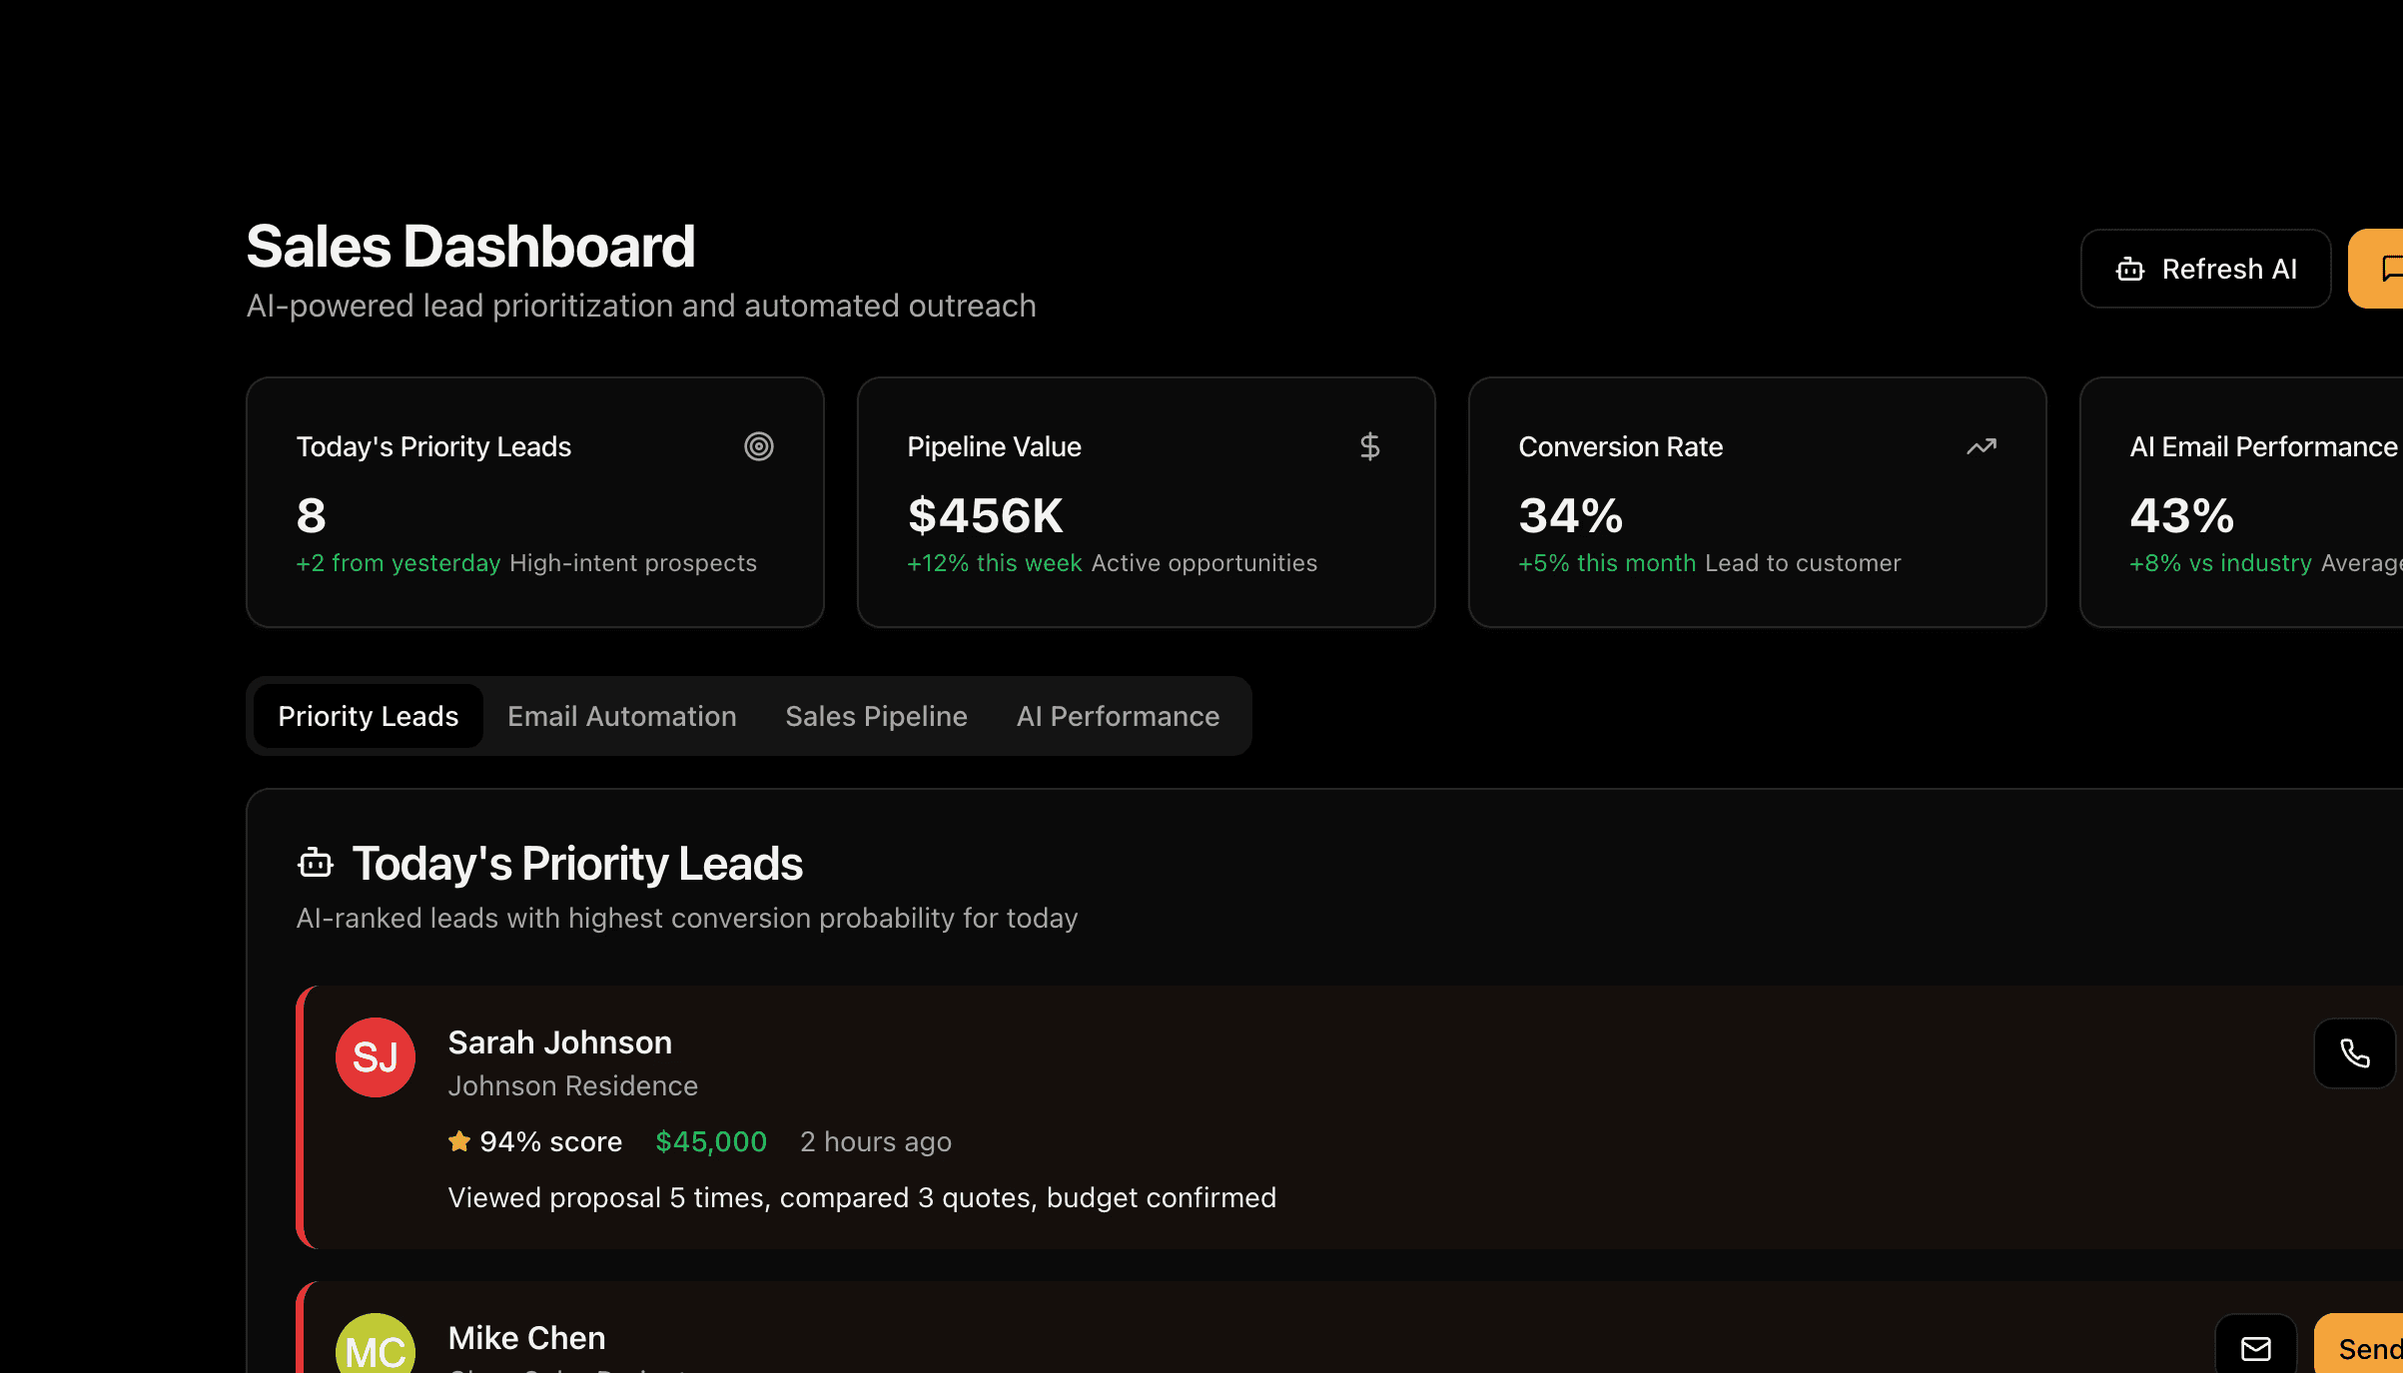This screenshot has height=1373, width=2403.
Task: Click the orange chat message button in header
Action: click(2382, 269)
